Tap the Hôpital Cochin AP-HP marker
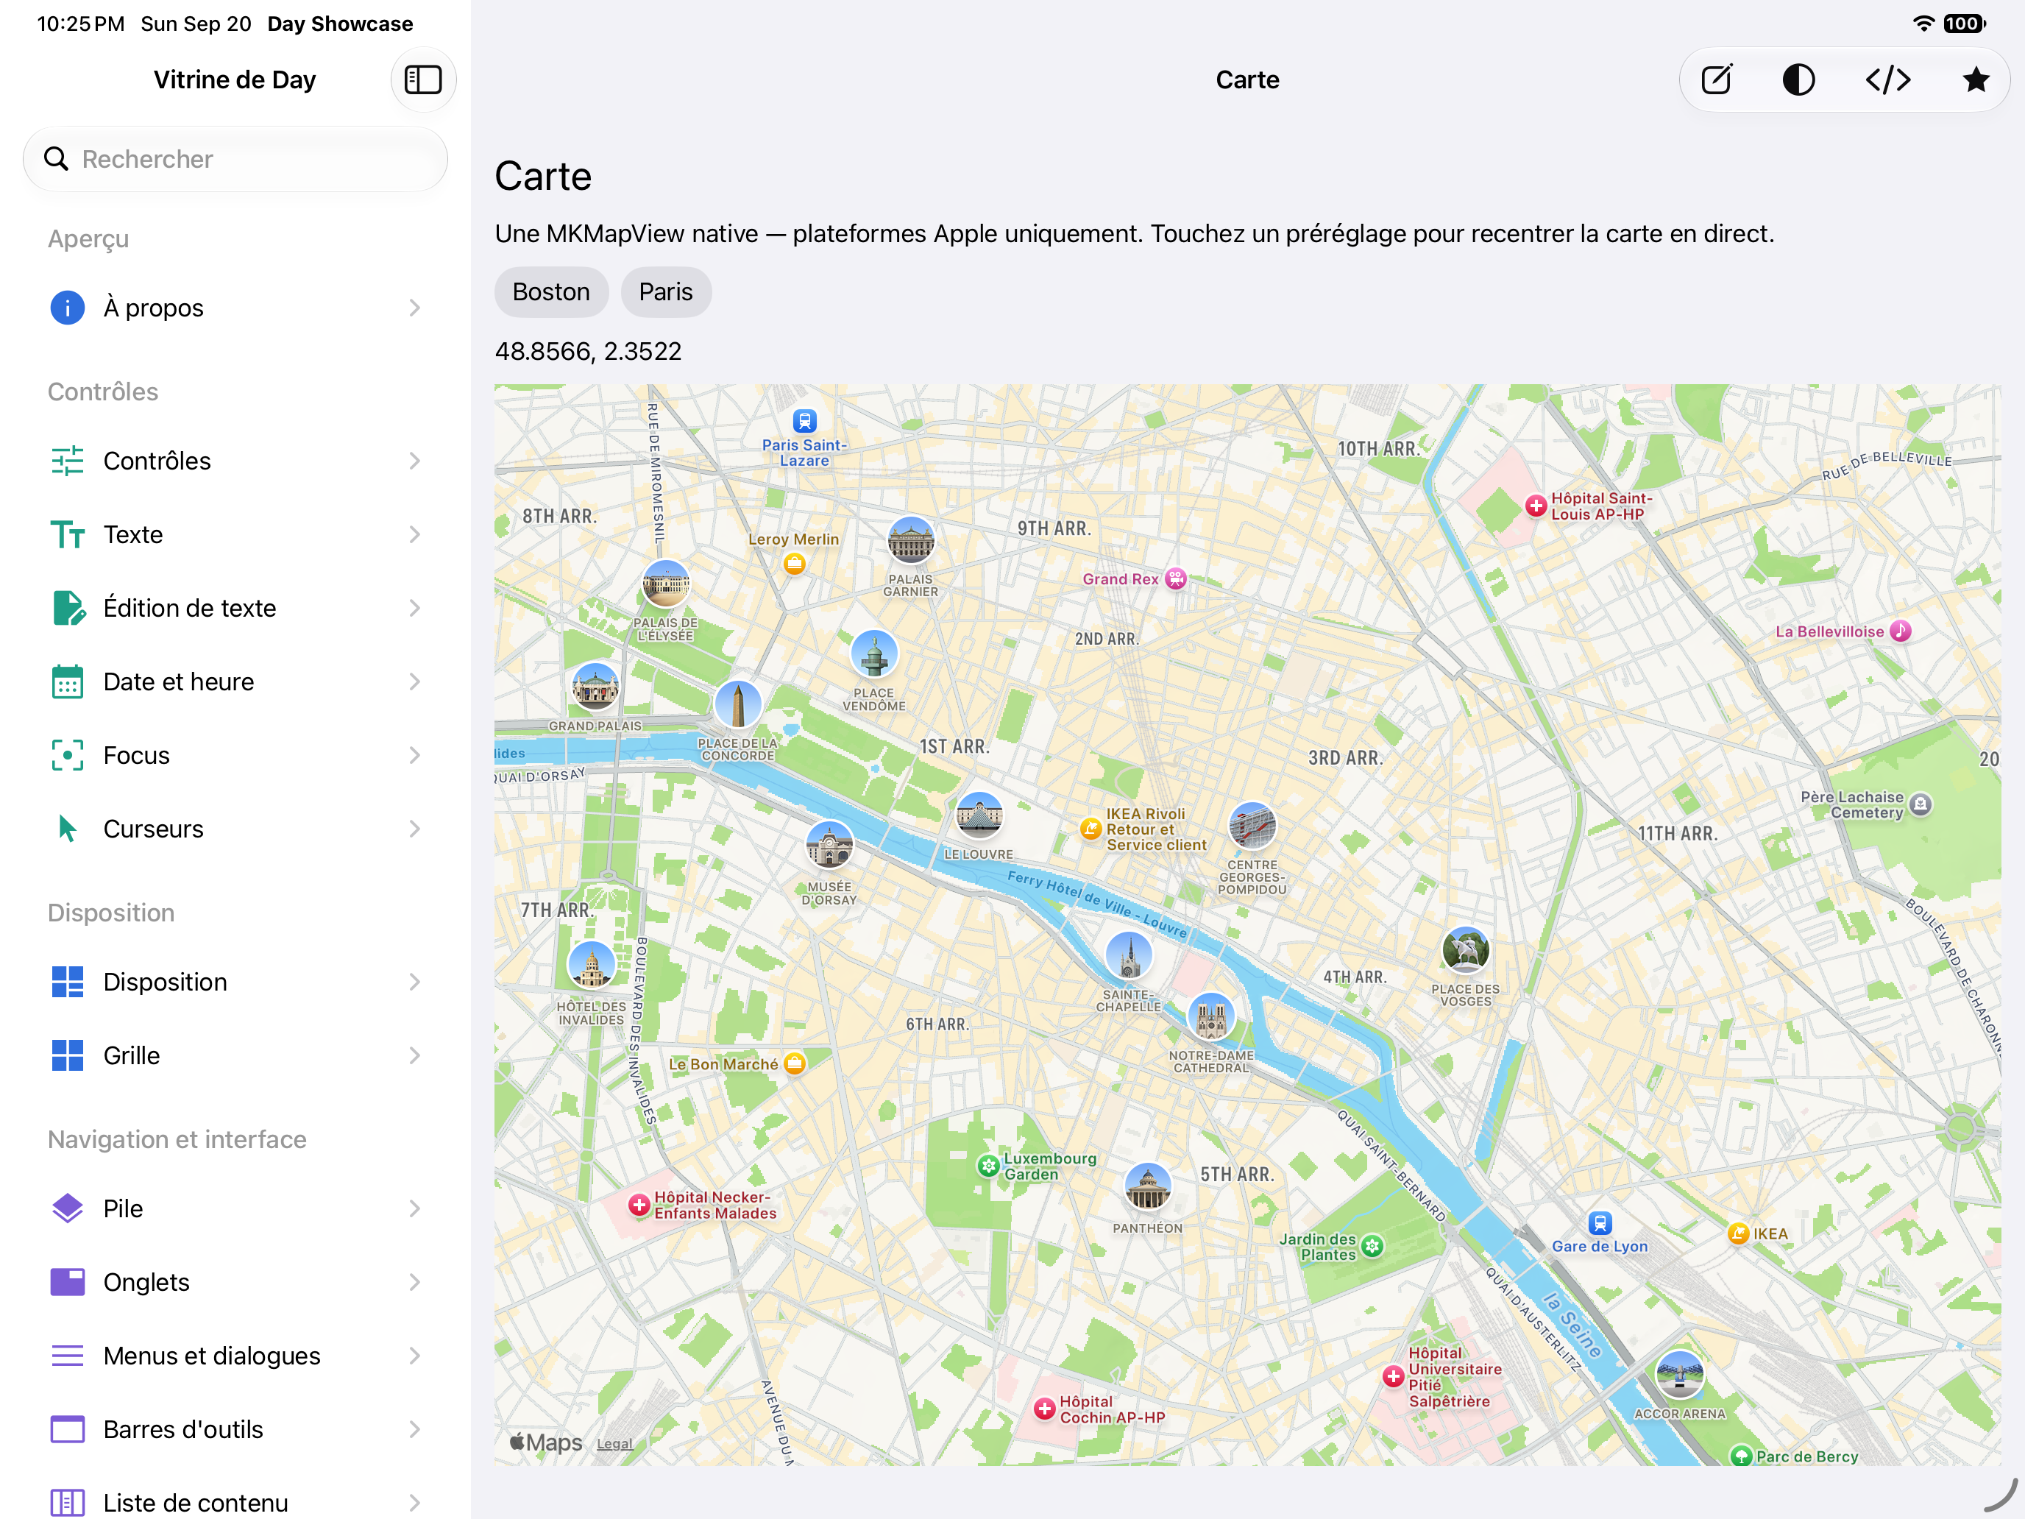This screenshot has height=1519, width=2025. coord(1045,1409)
